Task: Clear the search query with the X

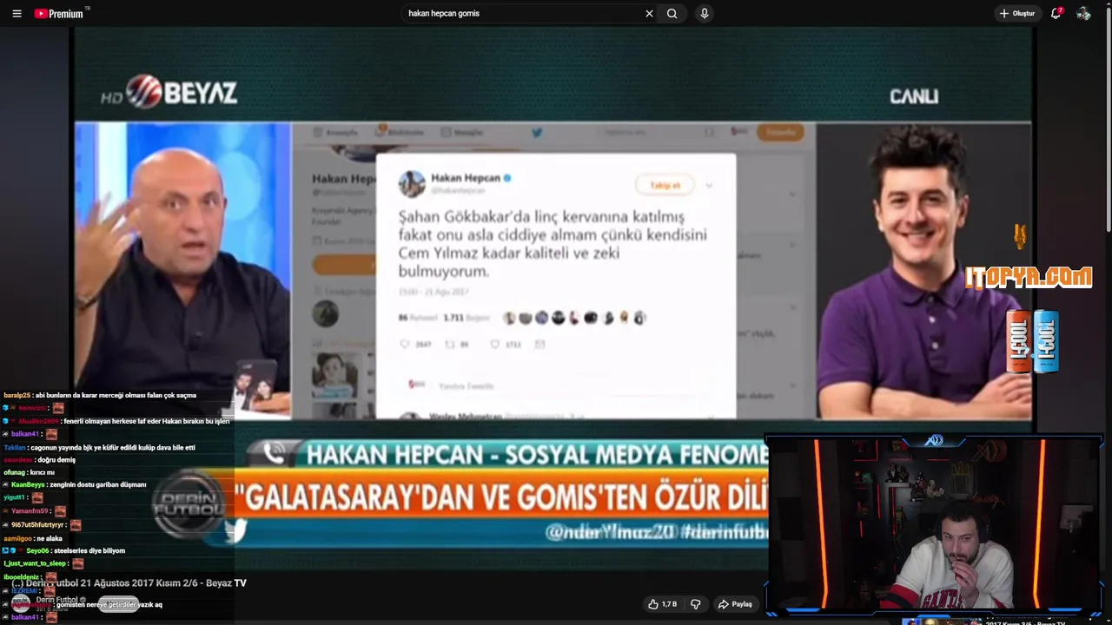Action: [649, 13]
